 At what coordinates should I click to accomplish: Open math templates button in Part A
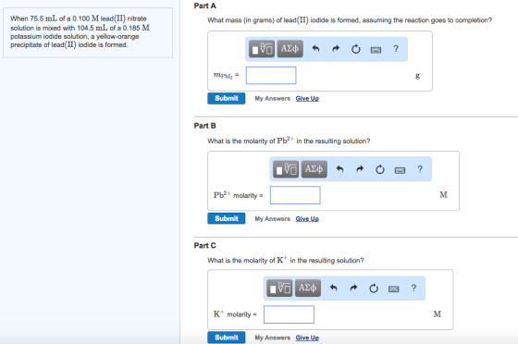click(262, 49)
